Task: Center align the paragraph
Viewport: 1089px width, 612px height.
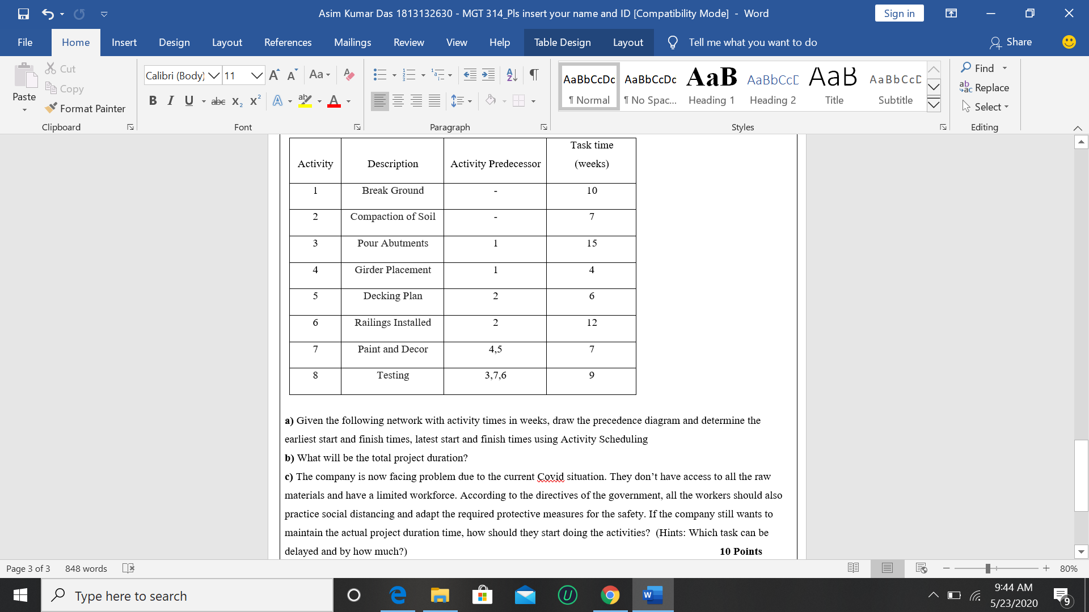Action: point(398,101)
